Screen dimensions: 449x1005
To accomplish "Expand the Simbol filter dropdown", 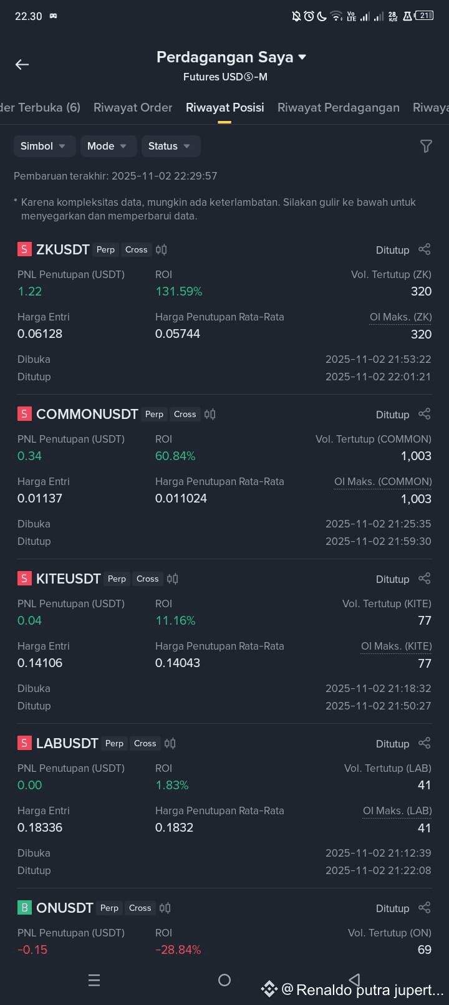I will click(44, 146).
